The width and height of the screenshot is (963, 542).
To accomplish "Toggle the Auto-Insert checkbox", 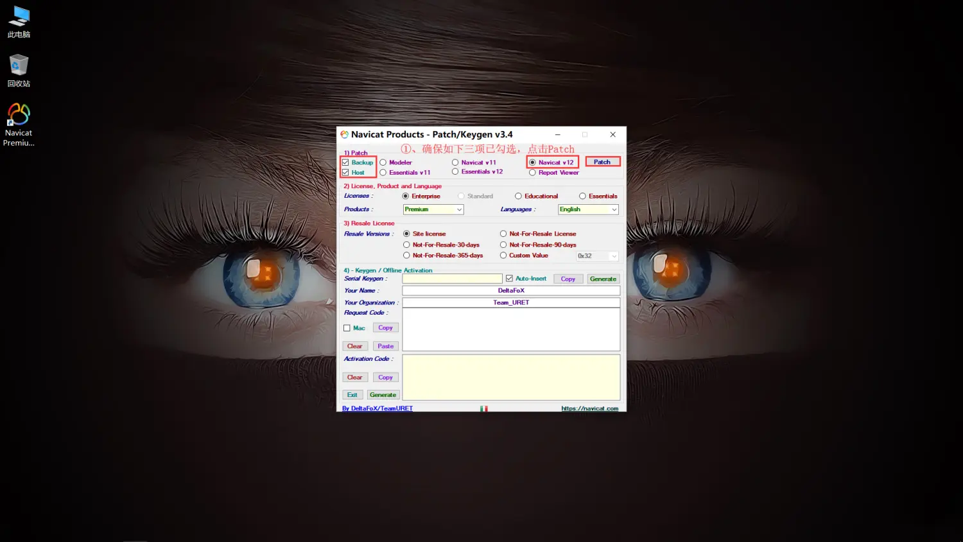I will pyautogui.click(x=509, y=278).
